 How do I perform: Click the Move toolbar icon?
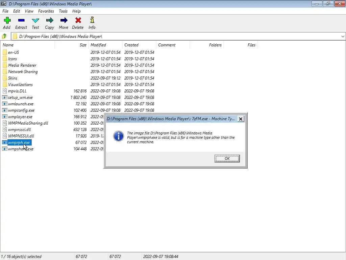(x=64, y=20)
